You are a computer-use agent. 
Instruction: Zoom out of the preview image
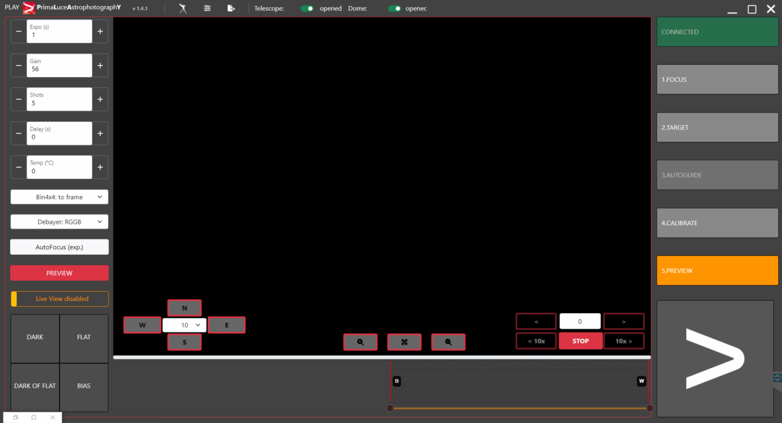[x=448, y=342]
